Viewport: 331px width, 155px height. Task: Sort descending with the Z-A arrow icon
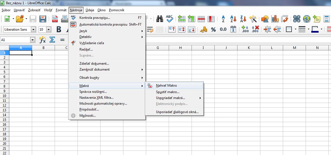coord(243,19)
